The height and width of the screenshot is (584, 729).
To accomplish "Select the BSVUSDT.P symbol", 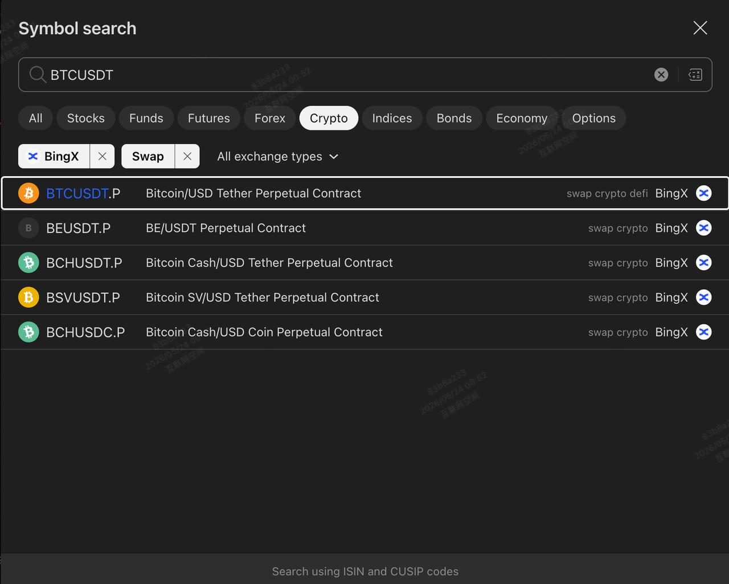I will click(83, 297).
